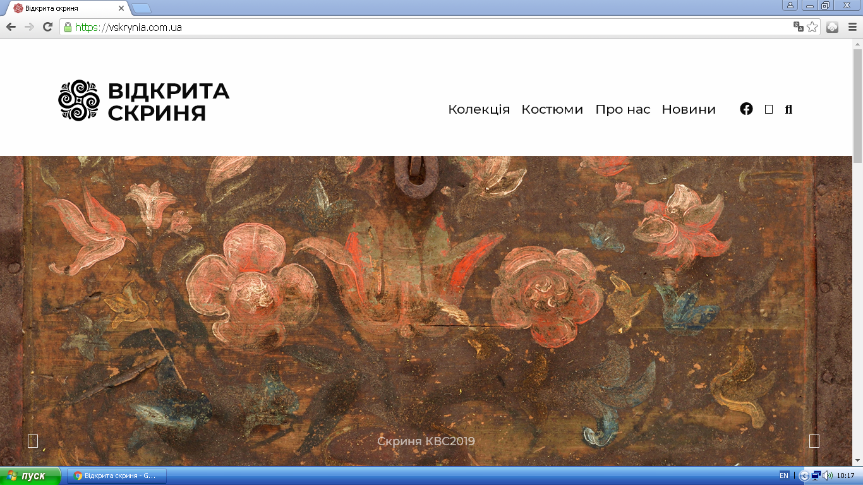
Task: Open the пуск Start button
Action: (30, 476)
